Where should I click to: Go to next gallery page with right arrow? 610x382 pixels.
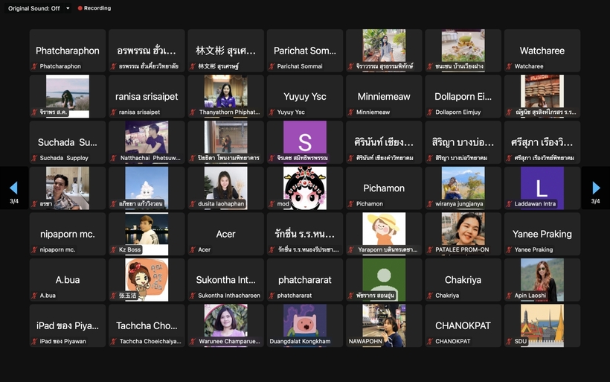[x=595, y=188]
